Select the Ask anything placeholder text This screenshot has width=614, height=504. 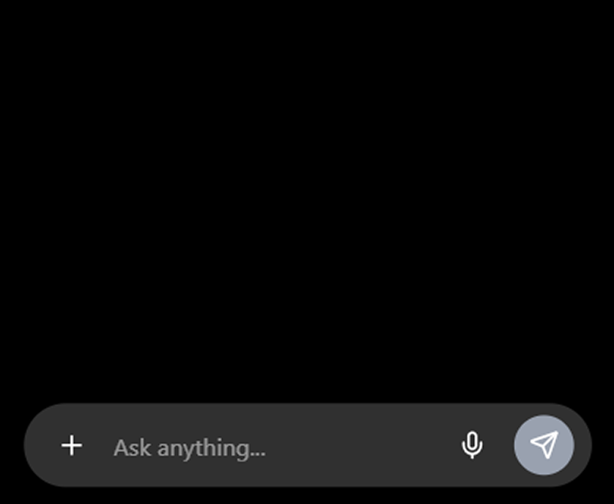[190, 448]
